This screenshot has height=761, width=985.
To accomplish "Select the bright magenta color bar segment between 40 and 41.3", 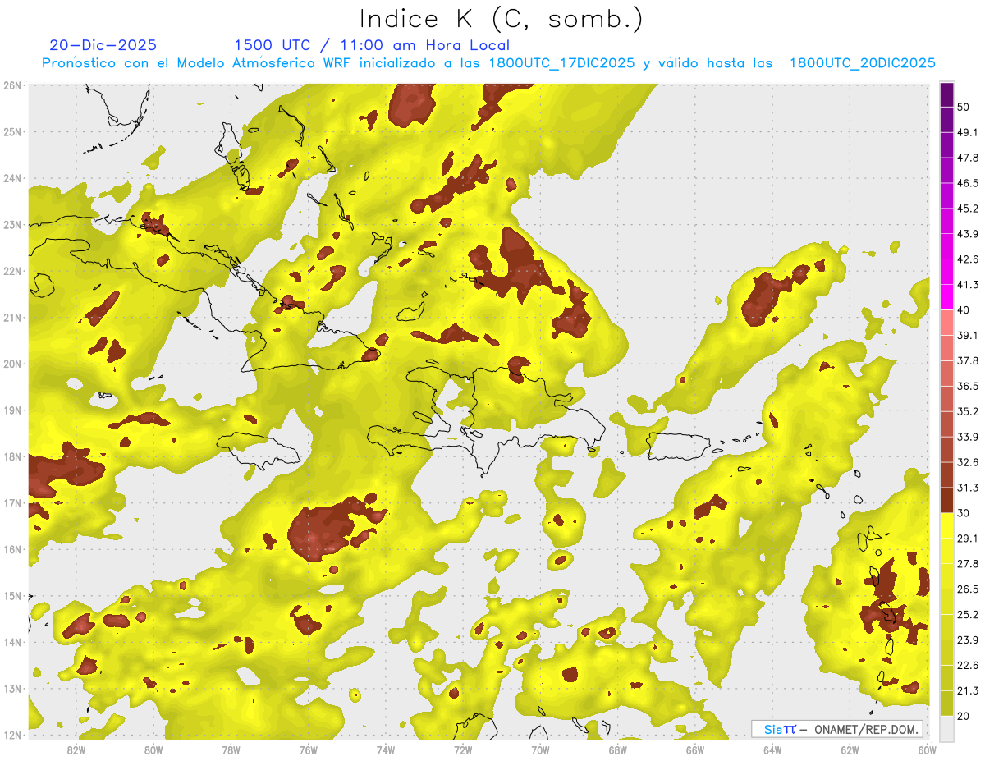I will [x=946, y=297].
